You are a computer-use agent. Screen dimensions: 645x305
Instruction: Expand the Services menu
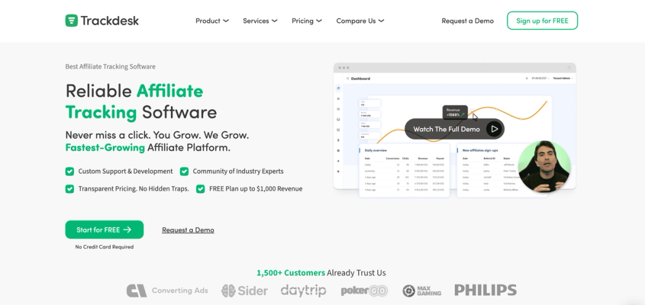(260, 21)
